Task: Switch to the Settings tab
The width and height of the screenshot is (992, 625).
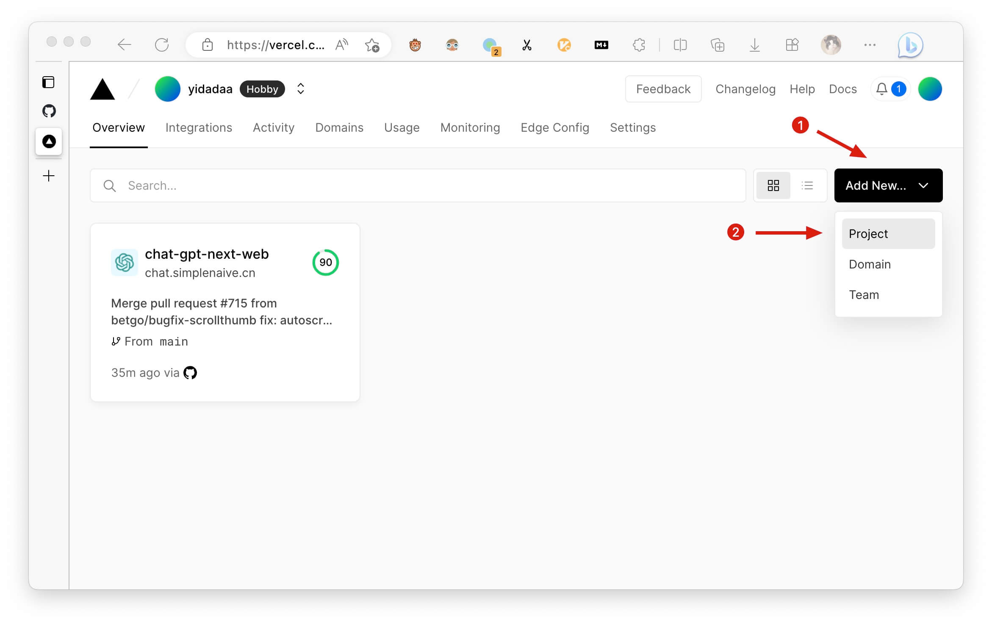Action: click(x=633, y=127)
